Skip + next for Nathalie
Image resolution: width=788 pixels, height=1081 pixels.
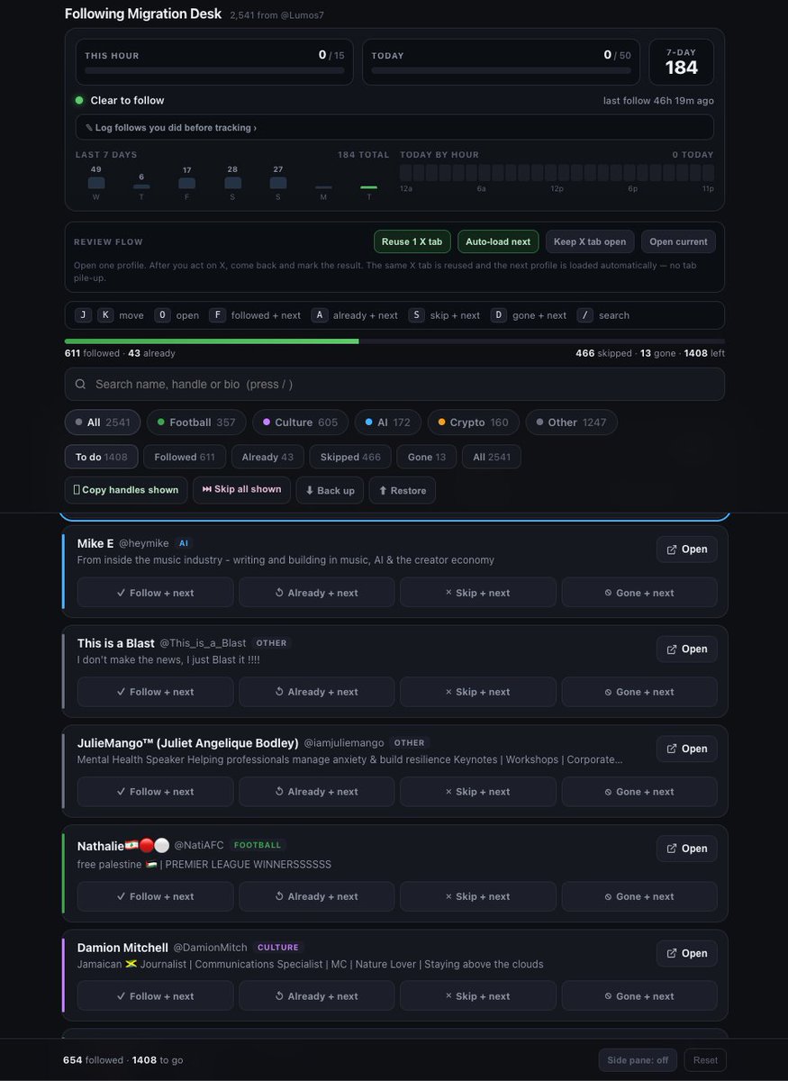(x=478, y=896)
